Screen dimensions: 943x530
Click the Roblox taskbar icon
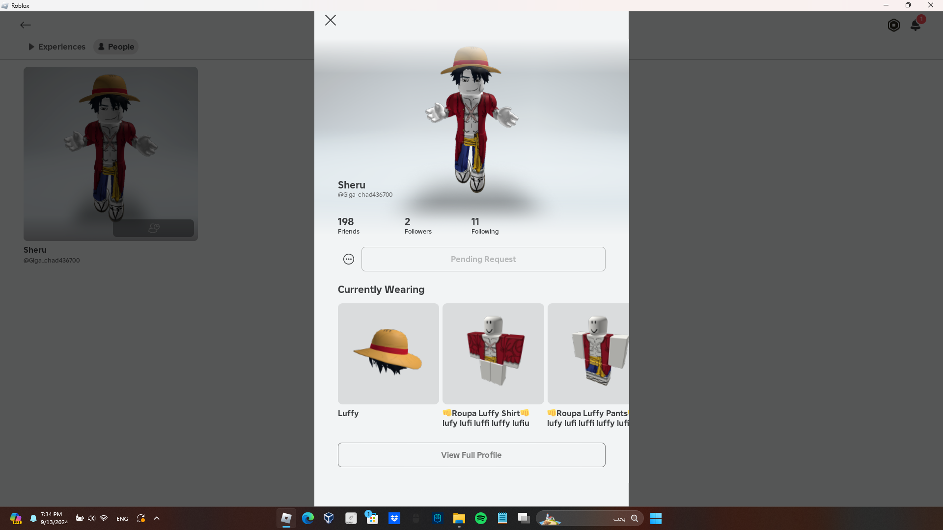(286, 518)
